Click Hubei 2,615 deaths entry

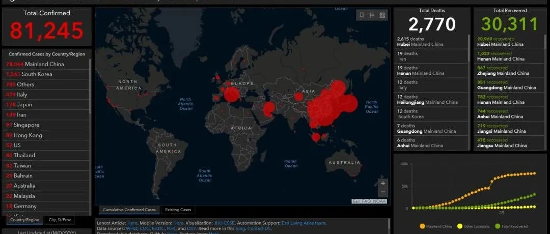click(431, 42)
